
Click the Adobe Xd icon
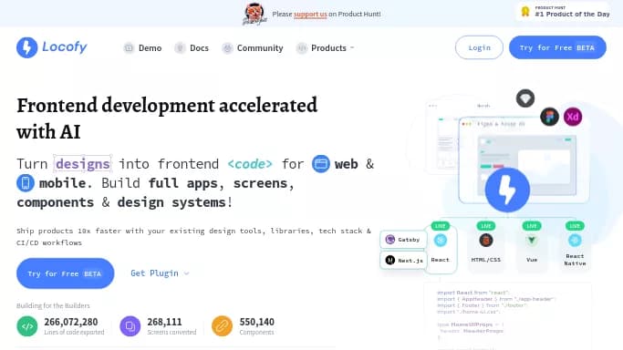point(573,117)
